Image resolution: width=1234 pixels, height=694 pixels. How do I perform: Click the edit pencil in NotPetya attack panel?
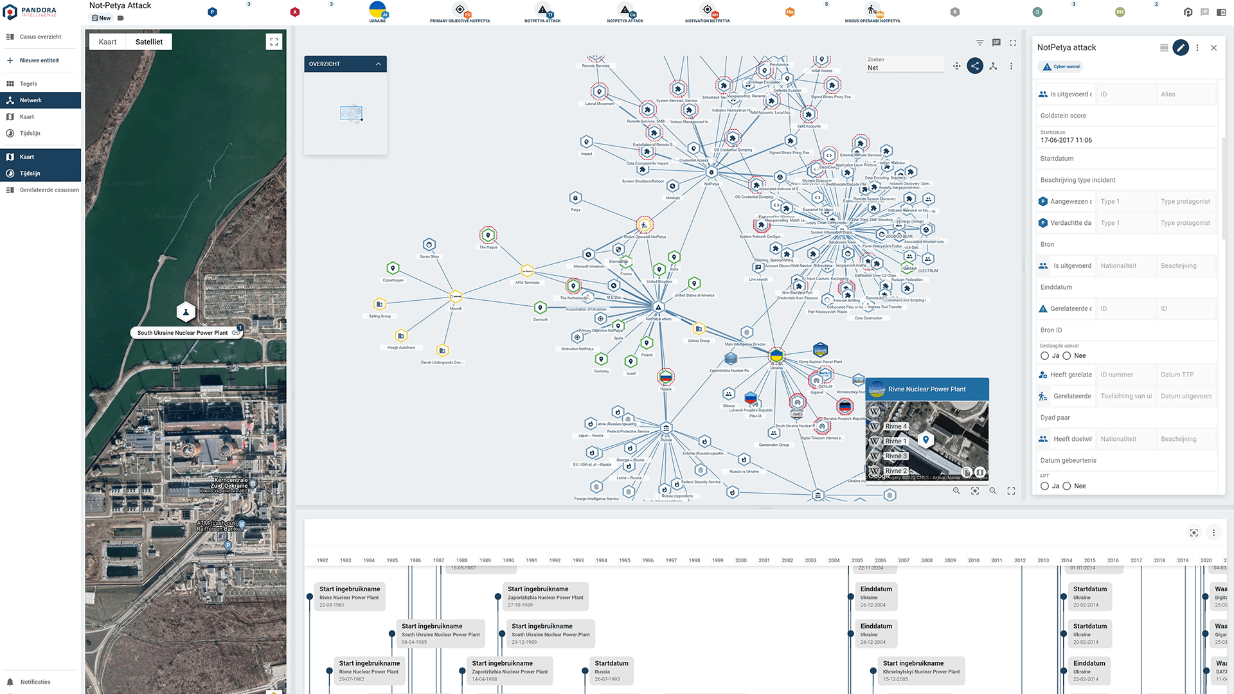1181,48
